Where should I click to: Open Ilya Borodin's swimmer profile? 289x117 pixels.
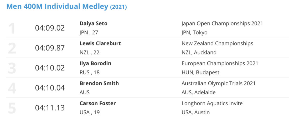point(95,63)
